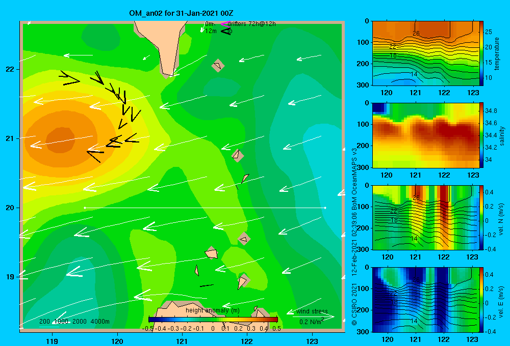Click the dark orange eddy center near 21°N
This screenshot has height=346, width=510.
(x=61, y=140)
